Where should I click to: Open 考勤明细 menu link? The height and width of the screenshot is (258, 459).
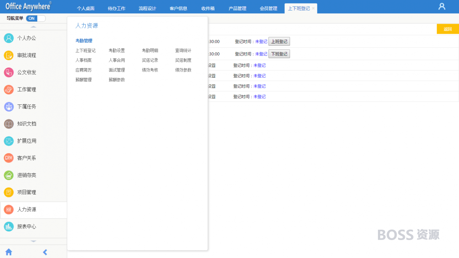coord(150,51)
